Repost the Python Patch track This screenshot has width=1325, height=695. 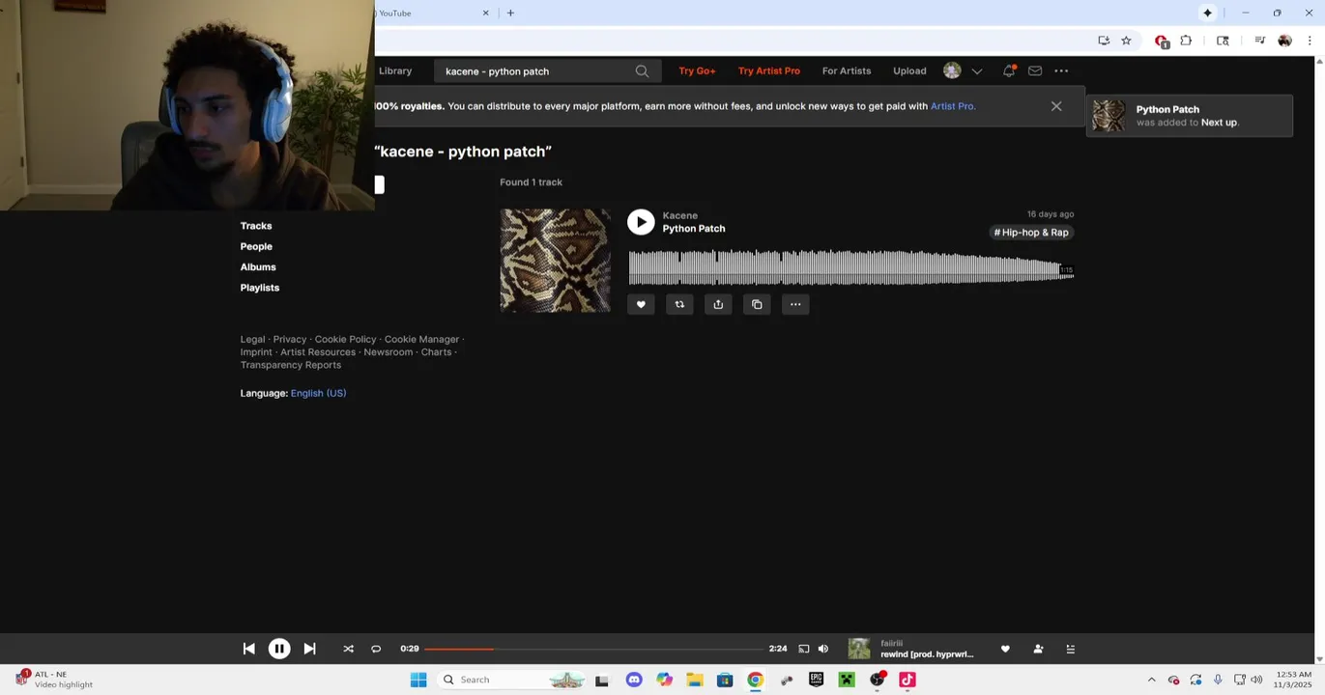[679, 304]
